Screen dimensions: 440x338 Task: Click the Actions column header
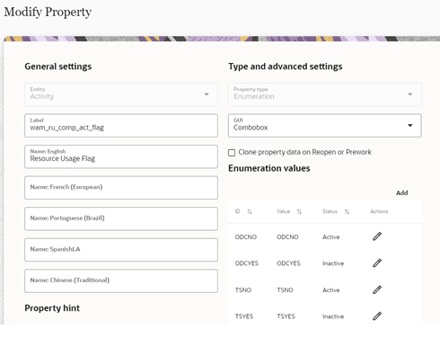[x=379, y=211]
